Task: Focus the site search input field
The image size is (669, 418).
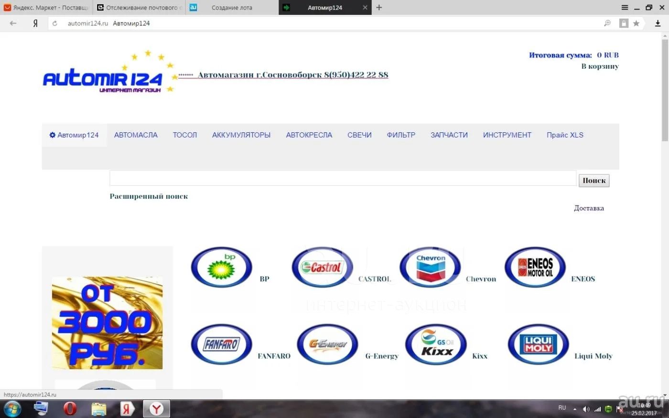Action: point(343,178)
